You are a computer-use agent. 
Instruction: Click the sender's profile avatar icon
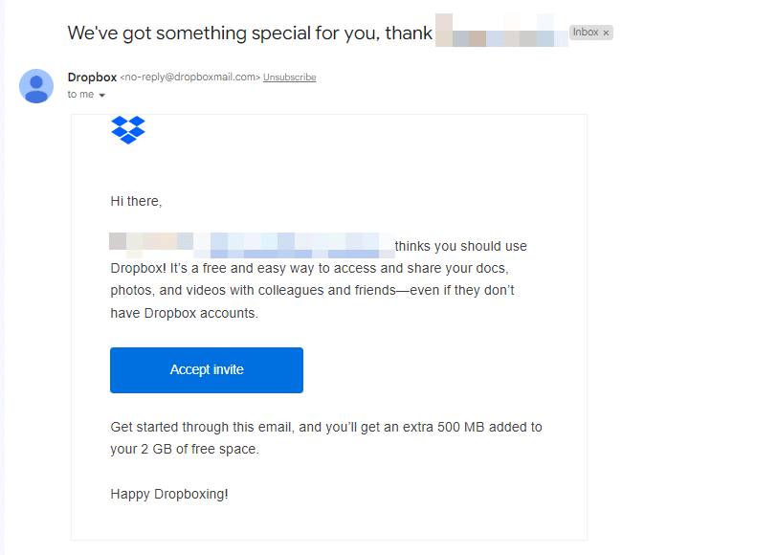pos(36,86)
